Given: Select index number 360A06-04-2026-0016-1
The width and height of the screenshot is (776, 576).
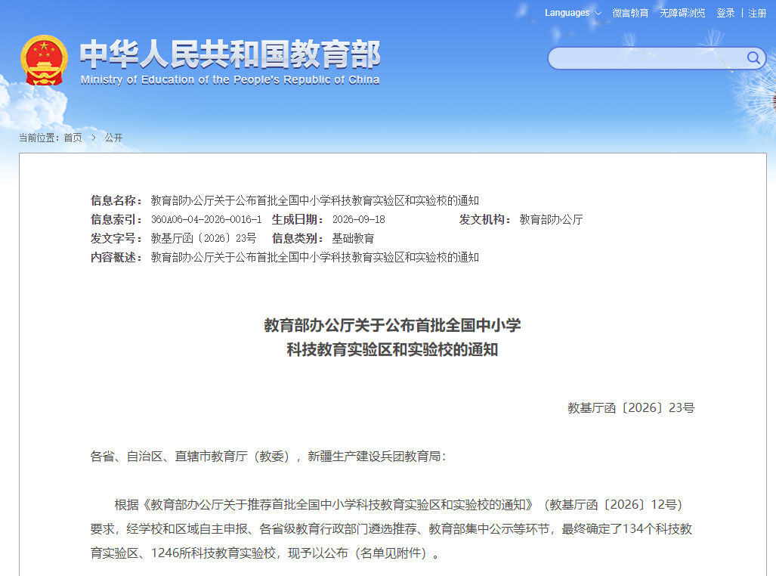Looking at the screenshot, I should tap(206, 219).
